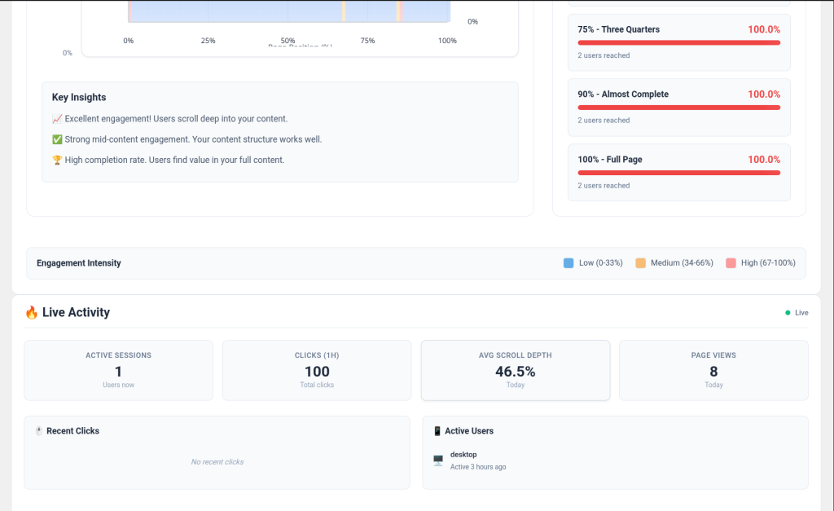Click the '1' active sessions value
This screenshot has width=834, height=511.
[119, 372]
